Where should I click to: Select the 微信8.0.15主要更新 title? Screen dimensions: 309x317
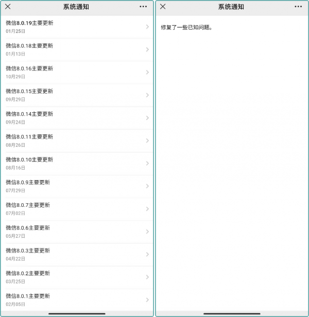pyautogui.click(x=29, y=91)
